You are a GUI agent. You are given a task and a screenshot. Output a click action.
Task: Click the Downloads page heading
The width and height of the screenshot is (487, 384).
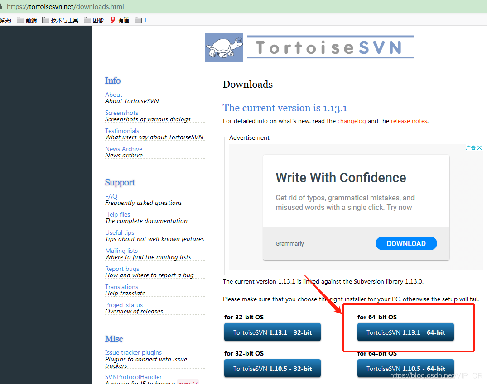[248, 85]
